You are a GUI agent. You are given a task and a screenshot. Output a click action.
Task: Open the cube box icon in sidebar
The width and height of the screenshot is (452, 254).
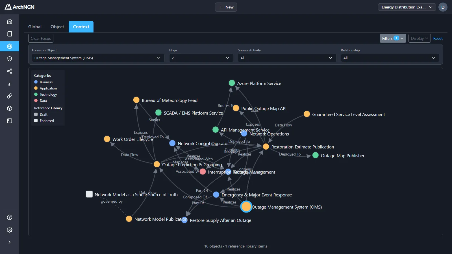[x=10, y=108]
